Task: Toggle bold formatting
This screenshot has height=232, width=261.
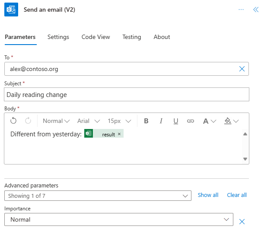Action: pos(146,121)
